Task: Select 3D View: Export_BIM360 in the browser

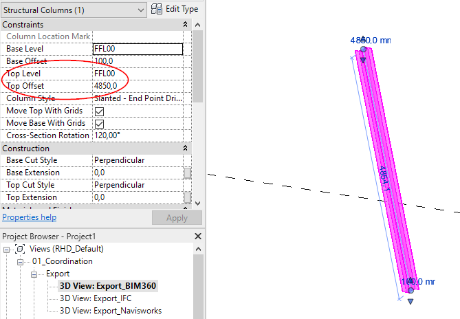Action: (x=108, y=286)
